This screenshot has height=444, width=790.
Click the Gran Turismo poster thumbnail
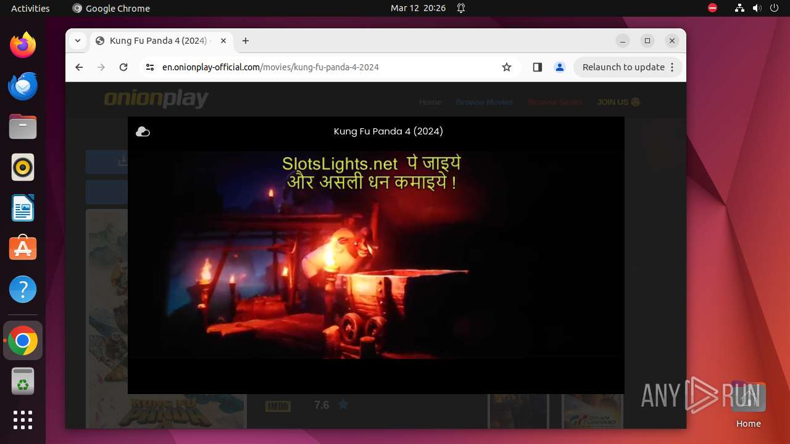point(592,411)
